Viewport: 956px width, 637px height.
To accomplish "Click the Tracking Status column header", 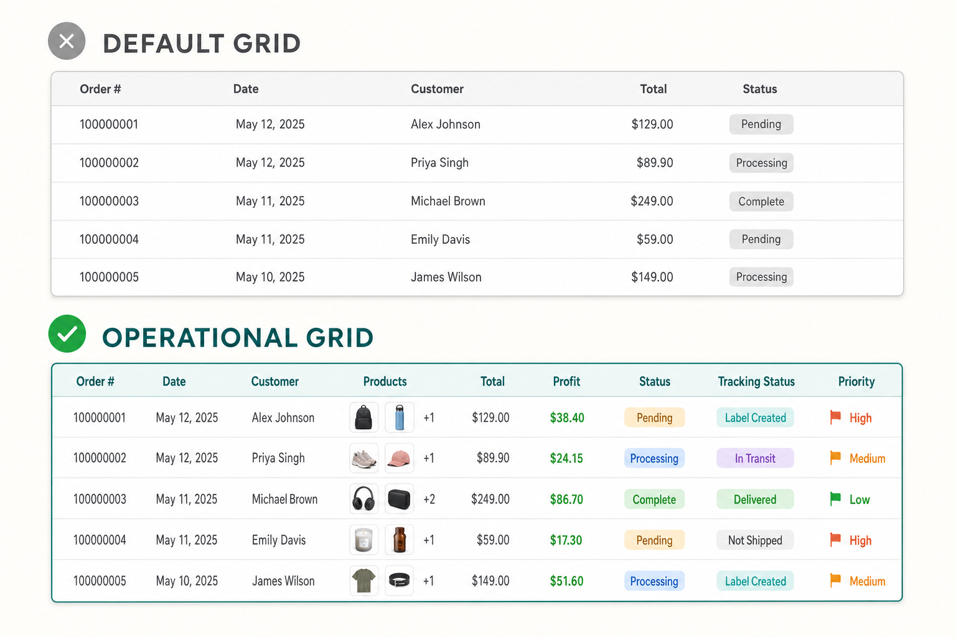I will click(x=756, y=381).
